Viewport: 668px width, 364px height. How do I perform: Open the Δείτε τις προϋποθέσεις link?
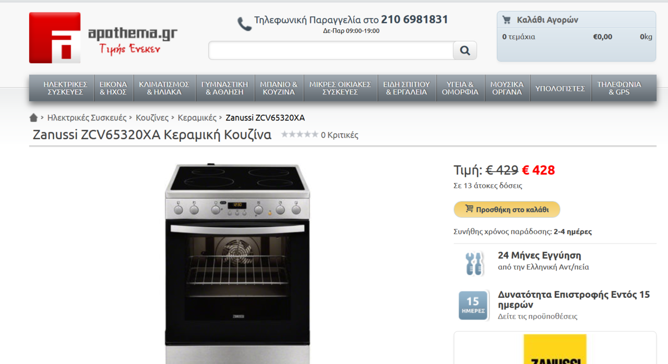pyautogui.click(x=538, y=317)
